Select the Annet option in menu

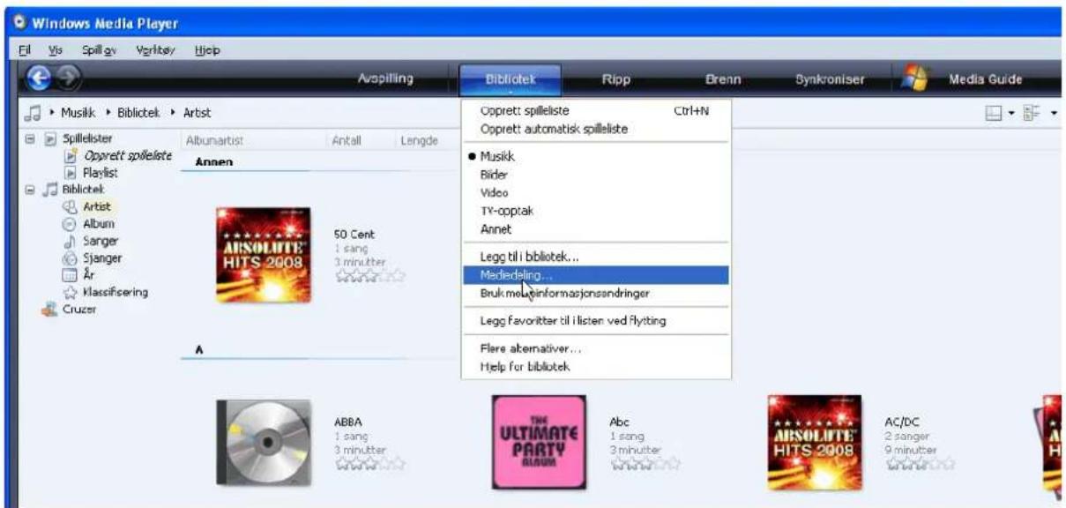pos(596,228)
